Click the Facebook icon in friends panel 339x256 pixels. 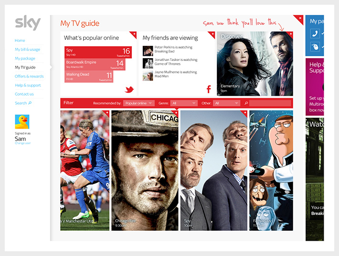pyautogui.click(x=209, y=89)
